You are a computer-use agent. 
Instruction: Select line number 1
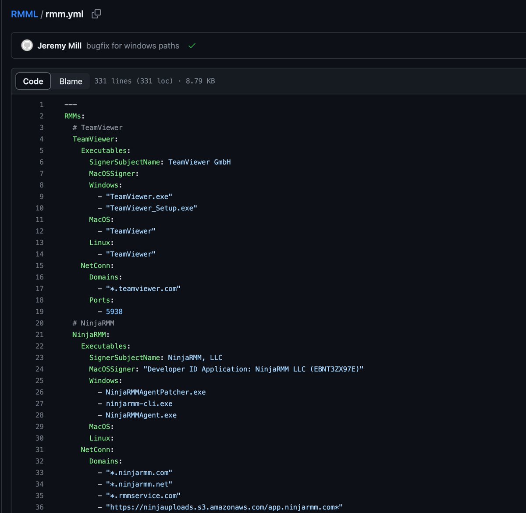pos(42,104)
